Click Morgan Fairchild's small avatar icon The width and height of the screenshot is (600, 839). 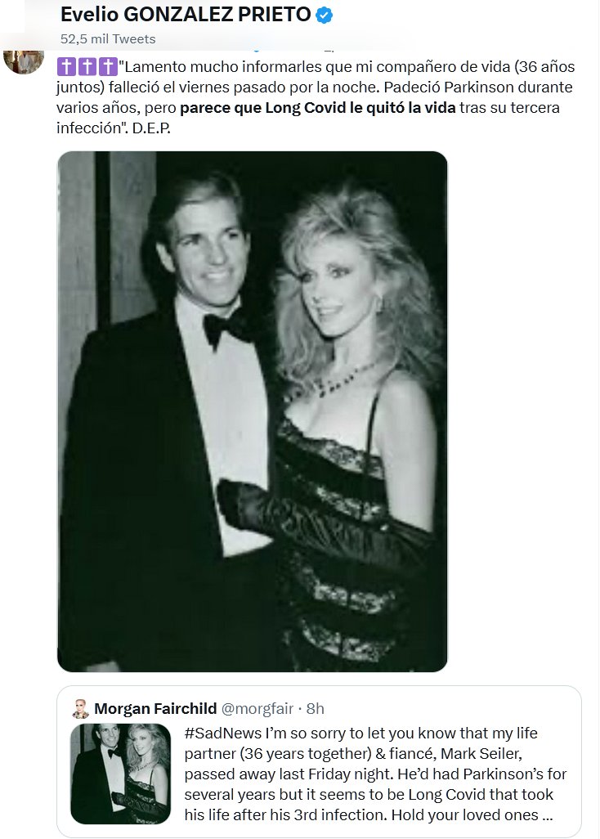pyautogui.click(x=80, y=708)
